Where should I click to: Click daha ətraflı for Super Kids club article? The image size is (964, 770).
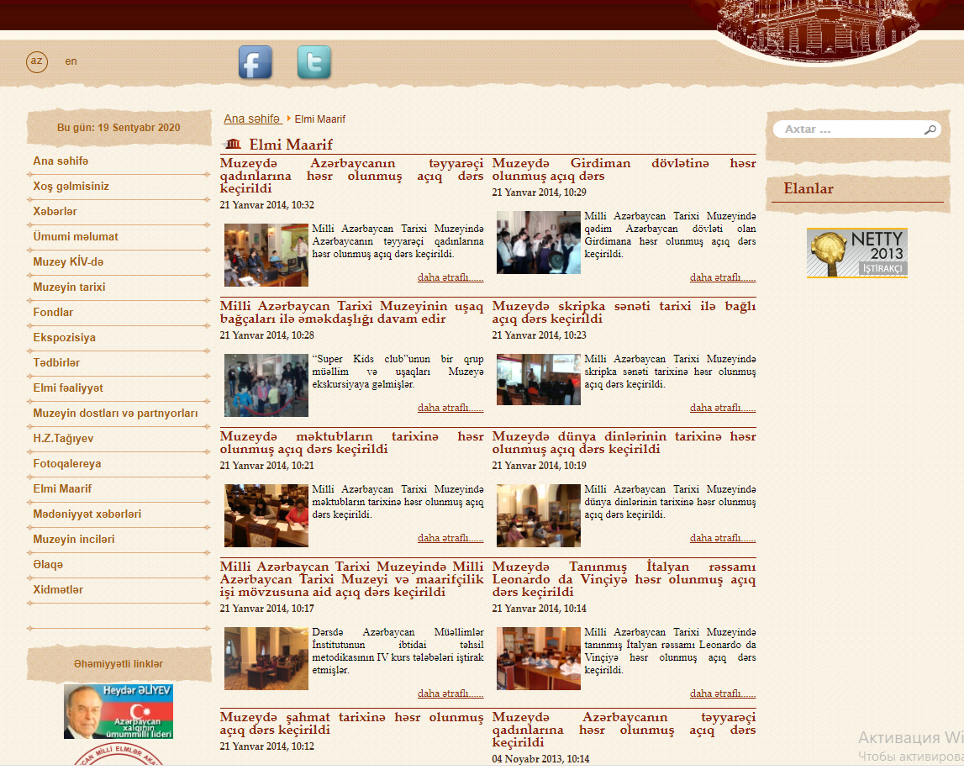[x=450, y=408]
